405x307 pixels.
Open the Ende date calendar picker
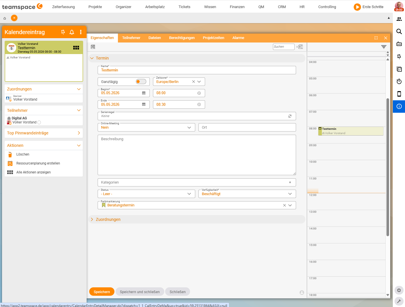pos(144,104)
